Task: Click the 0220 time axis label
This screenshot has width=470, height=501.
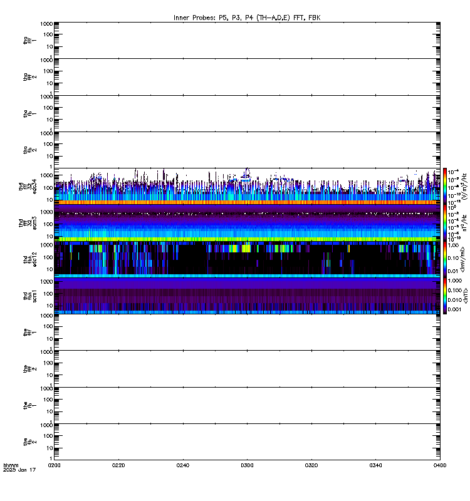Action: pos(118,465)
